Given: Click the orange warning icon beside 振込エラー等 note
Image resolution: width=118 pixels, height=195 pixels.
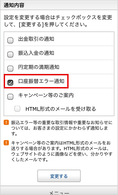Looking at the screenshot, I should tap(6, 122).
